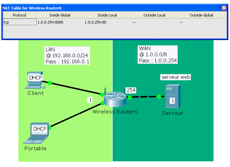This screenshot has height=167, width=230.
Task: Sort by Inside Global column header
Action: point(60,15)
